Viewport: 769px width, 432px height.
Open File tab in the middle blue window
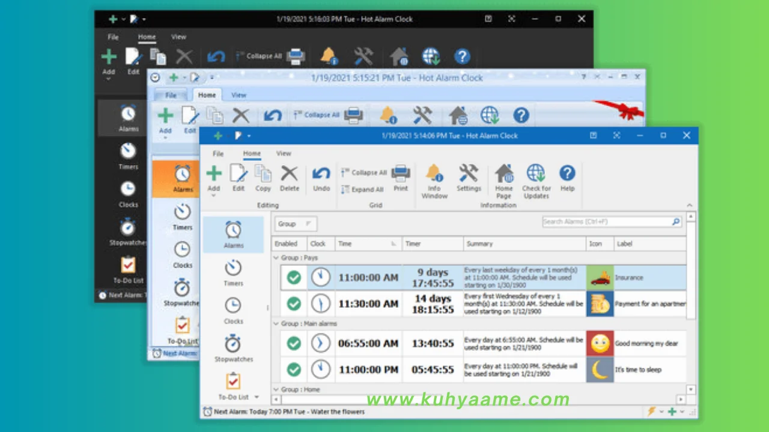pos(171,95)
